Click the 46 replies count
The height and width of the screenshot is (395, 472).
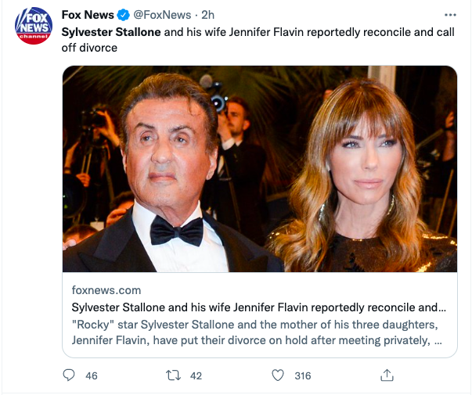(92, 375)
